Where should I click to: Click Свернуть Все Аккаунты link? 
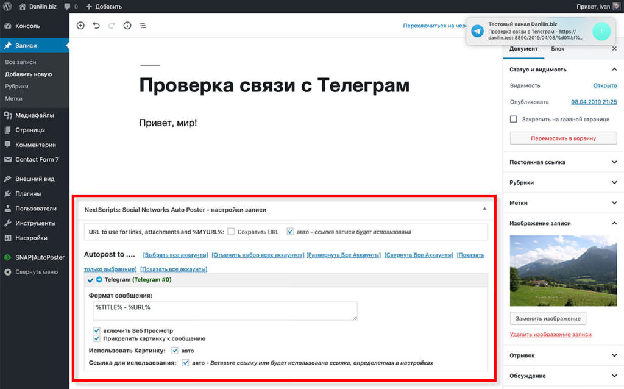tap(419, 255)
